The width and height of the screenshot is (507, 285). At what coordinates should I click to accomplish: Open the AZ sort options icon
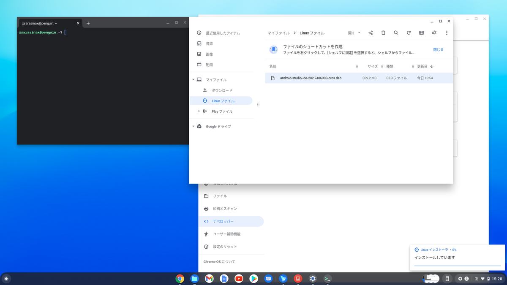pyautogui.click(x=434, y=33)
